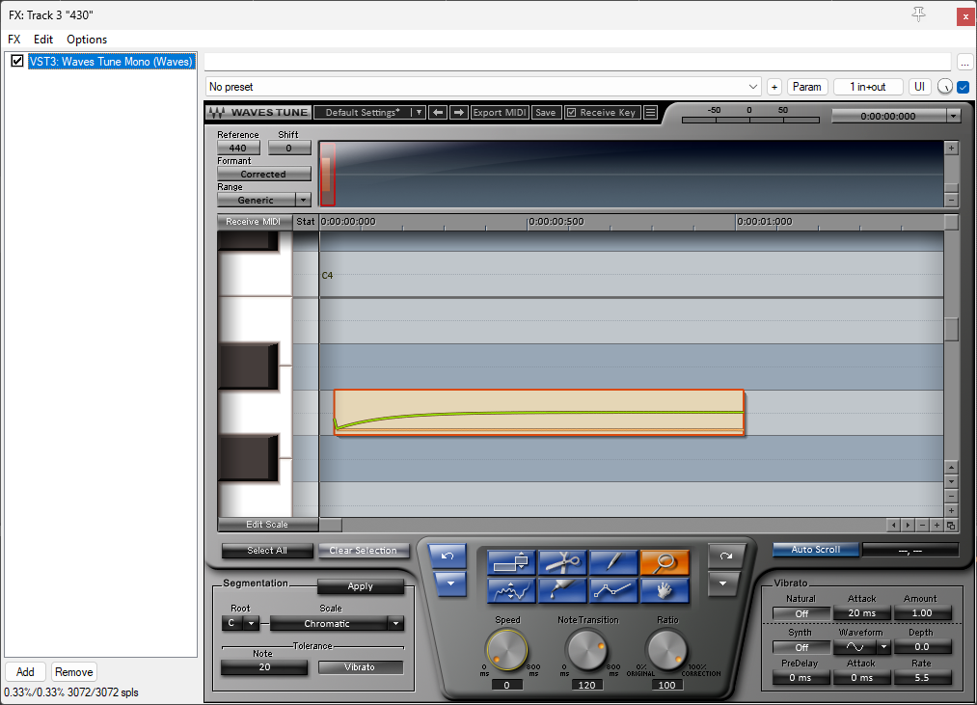Select the Glue tool
This screenshot has width=977, height=705.
click(x=562, y=590)
